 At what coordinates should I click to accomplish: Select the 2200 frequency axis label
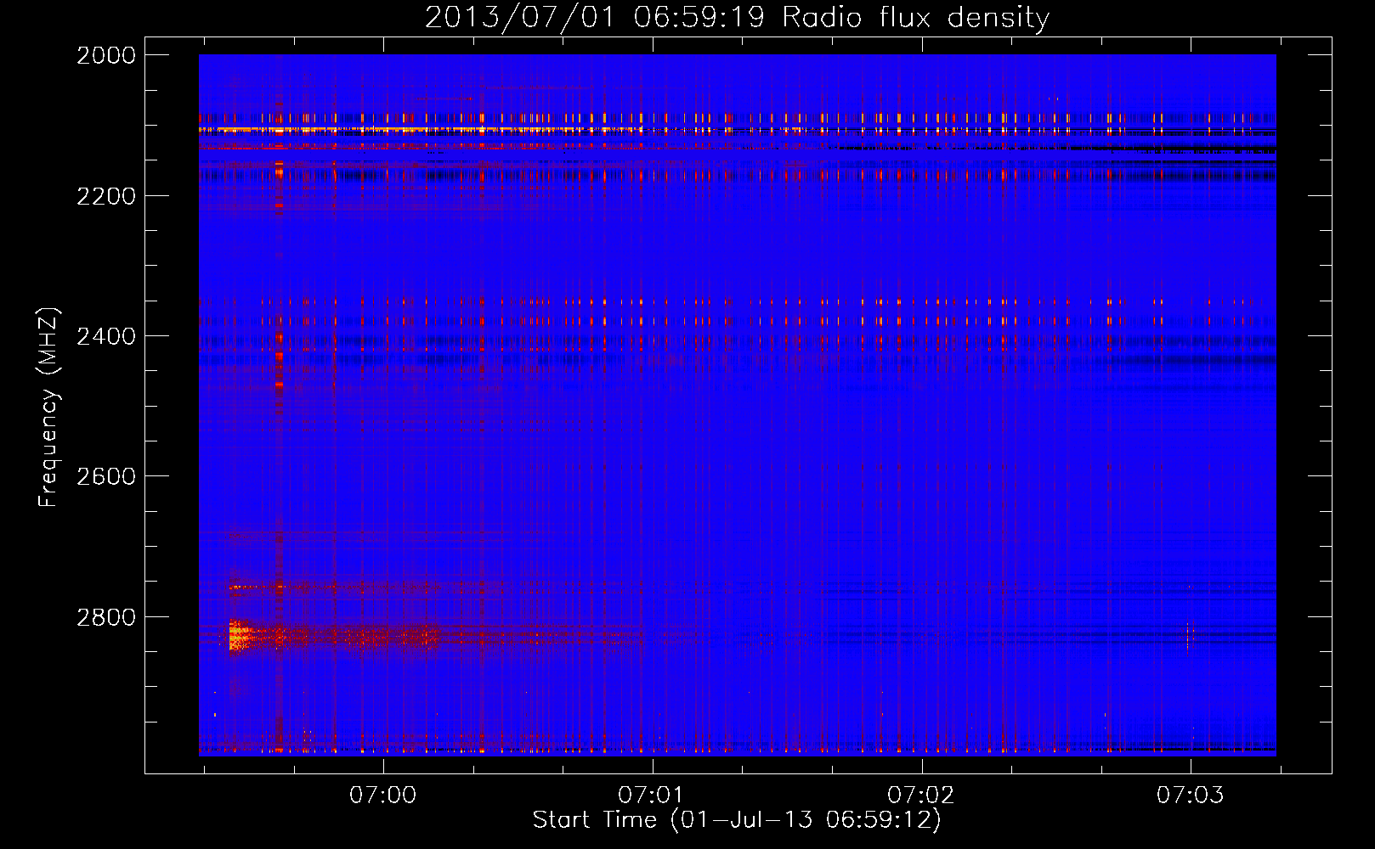click(x=106, y=196)
